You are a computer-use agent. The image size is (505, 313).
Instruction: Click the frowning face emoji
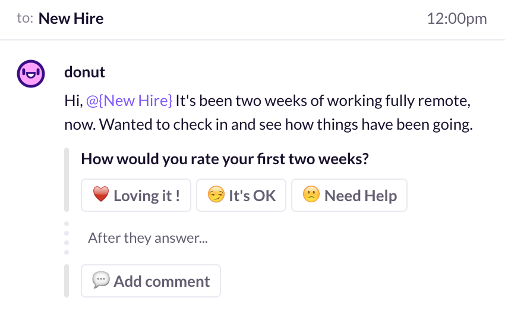click(x=311, y=195)
